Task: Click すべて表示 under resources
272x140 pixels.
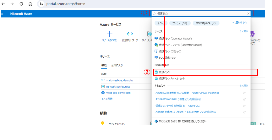Action: click(107, 99)
